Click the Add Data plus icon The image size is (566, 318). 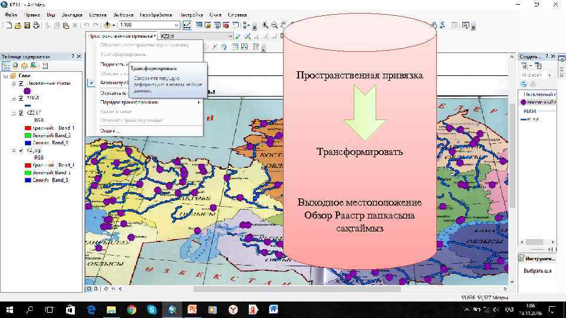pos(107,25)
